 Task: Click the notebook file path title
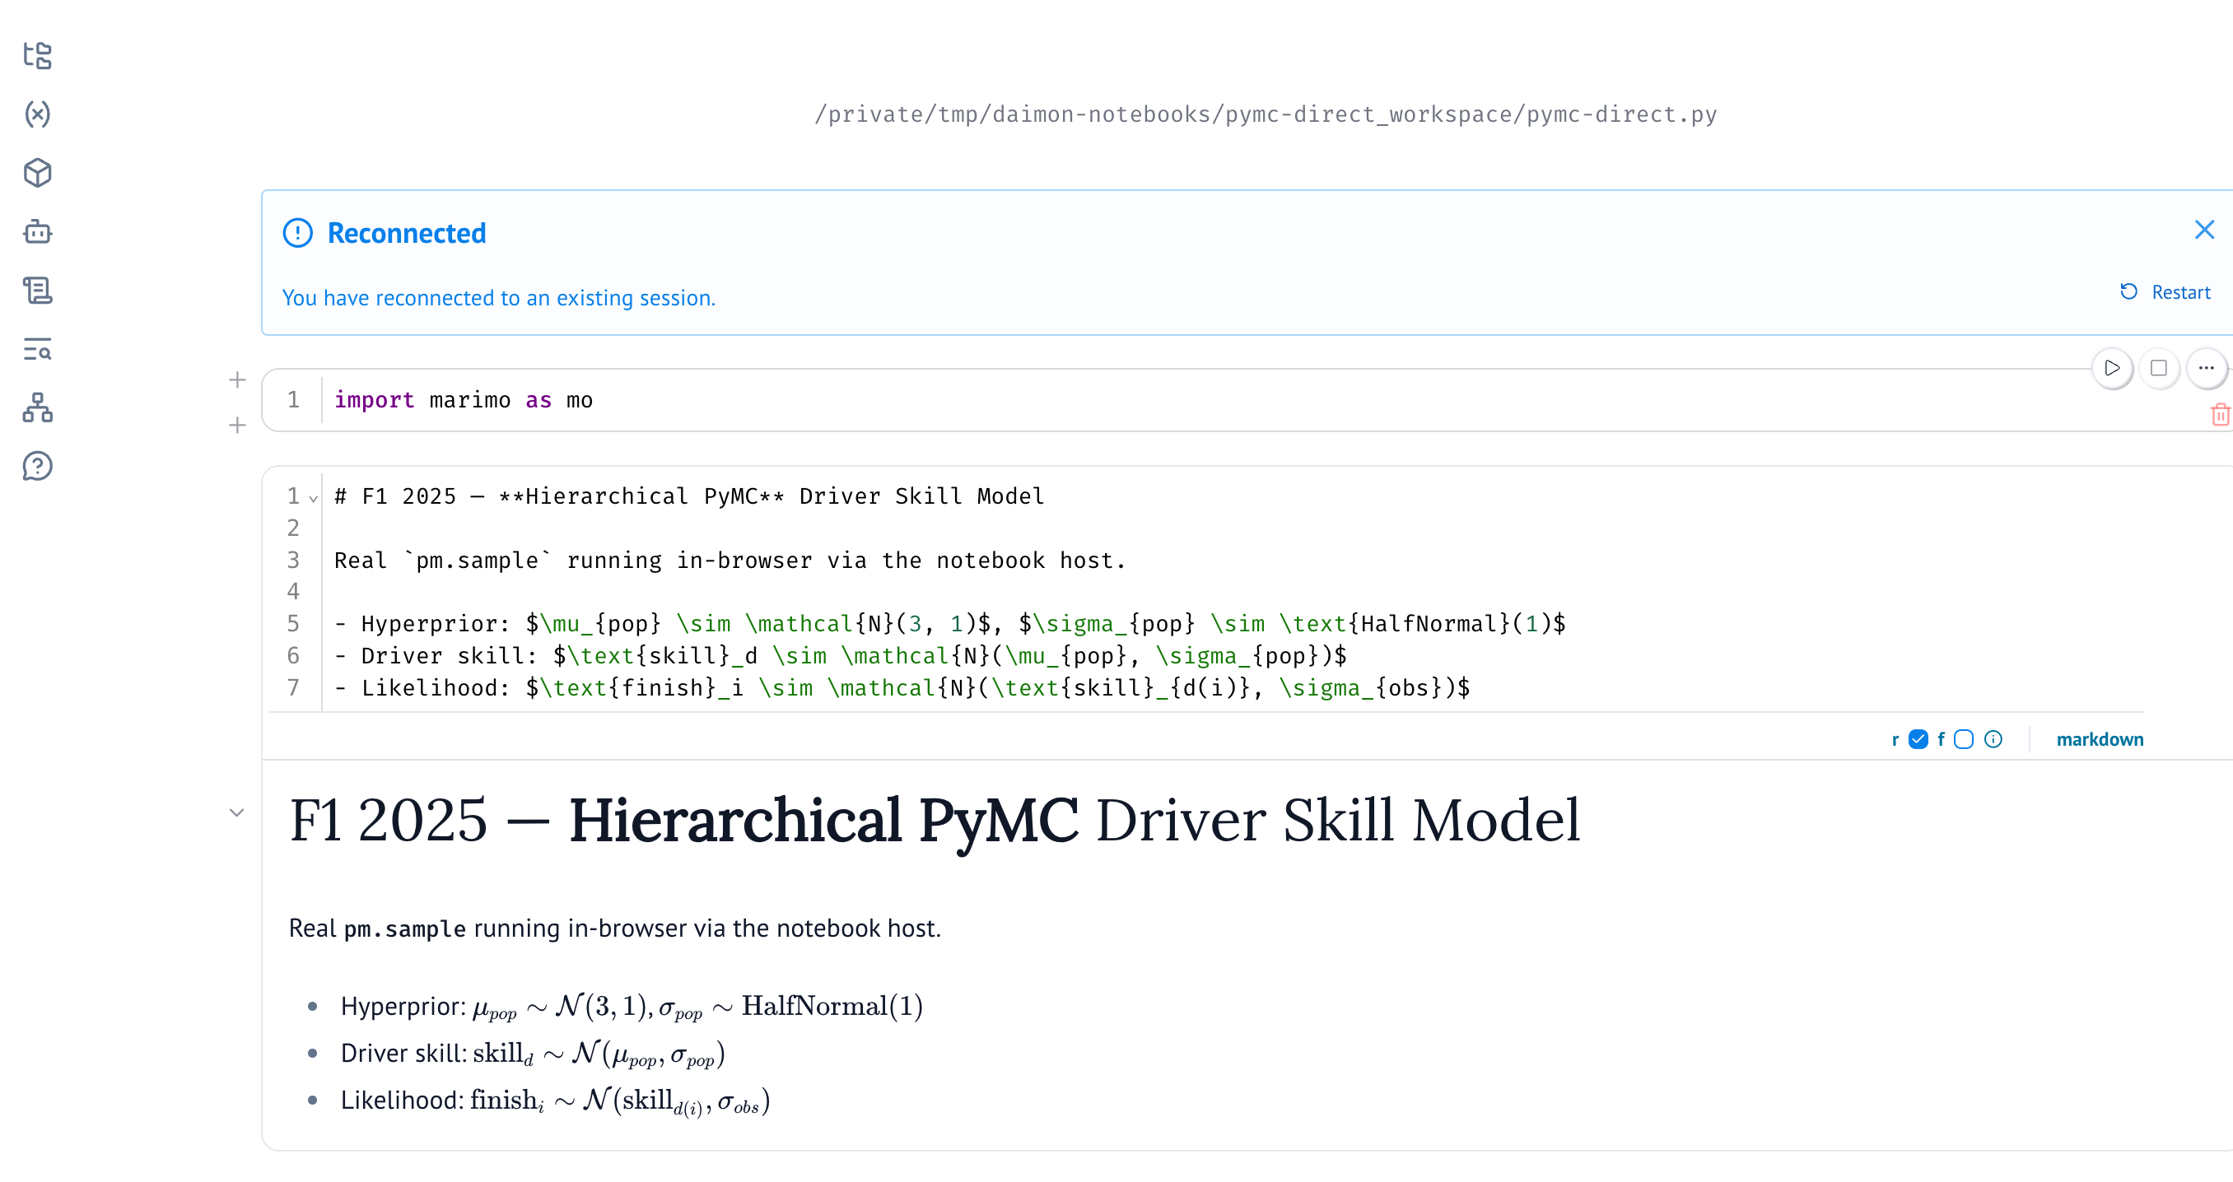tap(1266, 114)
